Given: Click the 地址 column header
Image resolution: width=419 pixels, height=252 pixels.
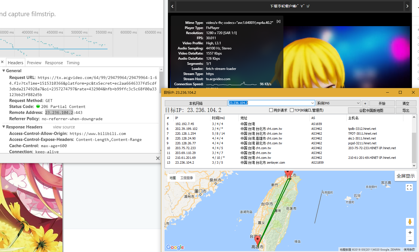Looking at the screenshot, I should (244, 118).
